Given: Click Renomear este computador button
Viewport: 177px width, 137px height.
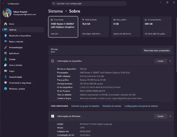Looking at the screenshot, I should 157,50.
